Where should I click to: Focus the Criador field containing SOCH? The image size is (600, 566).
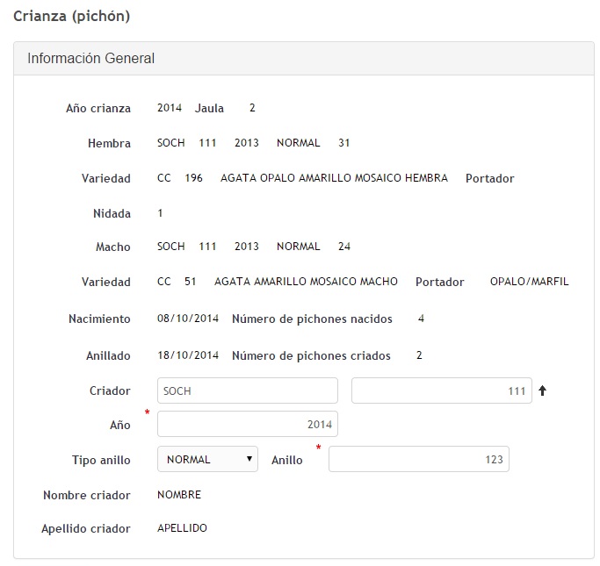tap(247, 390)
